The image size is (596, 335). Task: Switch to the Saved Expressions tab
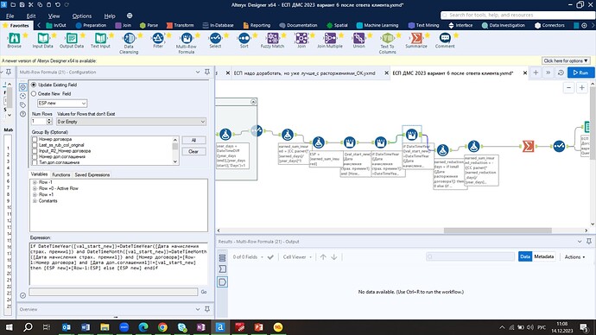tap(92, 174)
